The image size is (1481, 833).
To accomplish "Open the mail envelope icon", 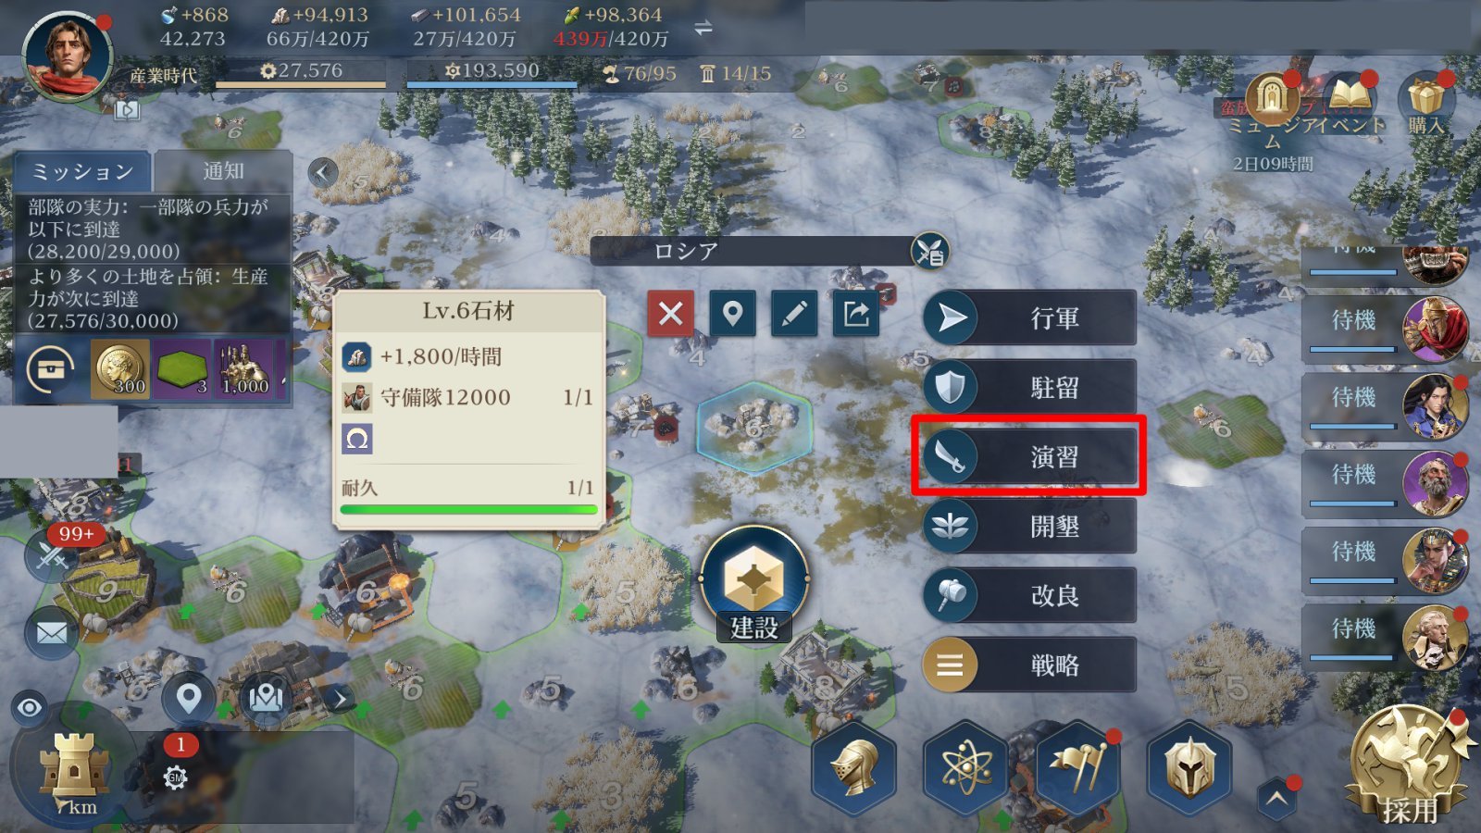I will (52, 633).
